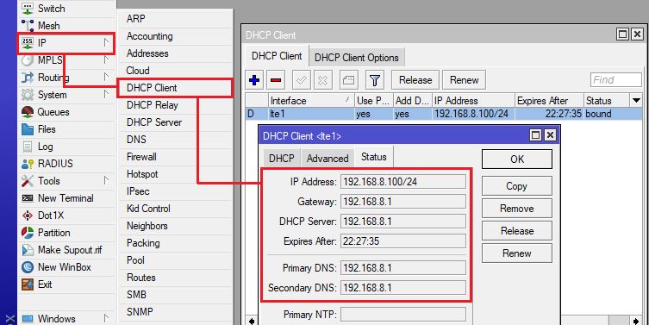Click the Dot1X icon

[x=28, y=216]
